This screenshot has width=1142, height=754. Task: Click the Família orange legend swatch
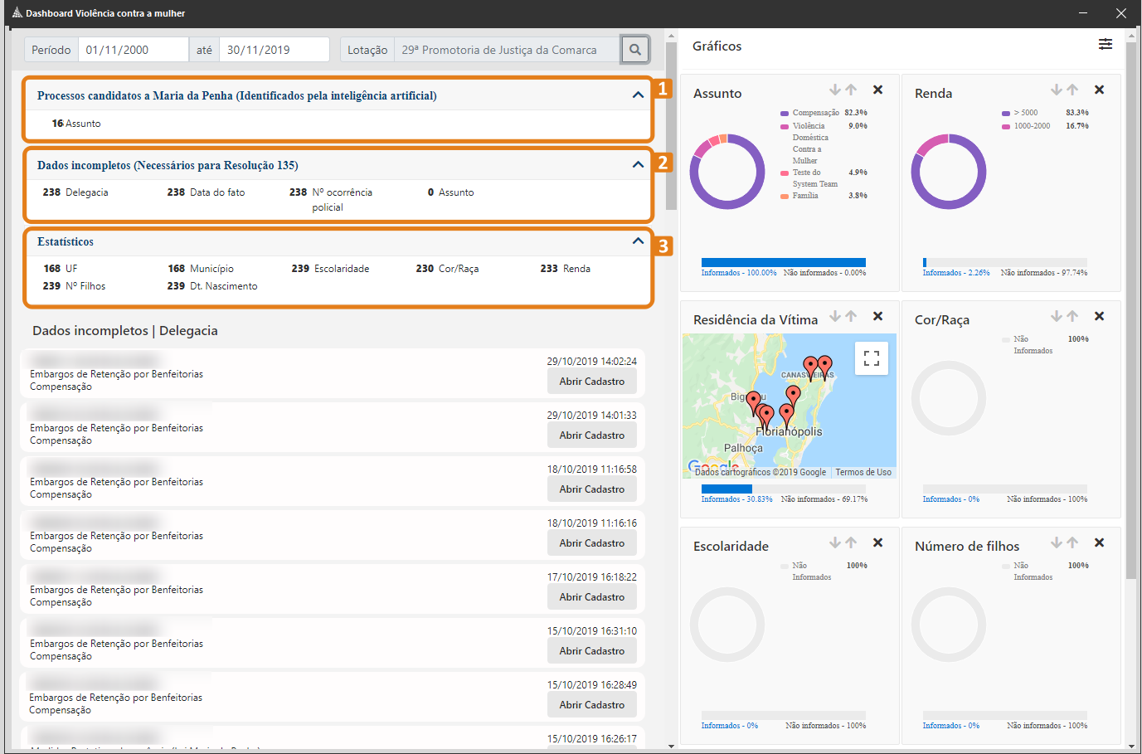pos(785,196)
